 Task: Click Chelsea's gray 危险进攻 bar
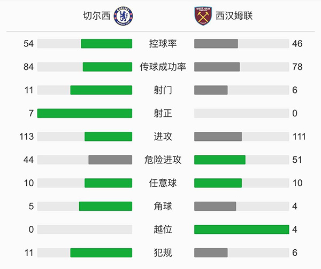(x=110, y=160)
